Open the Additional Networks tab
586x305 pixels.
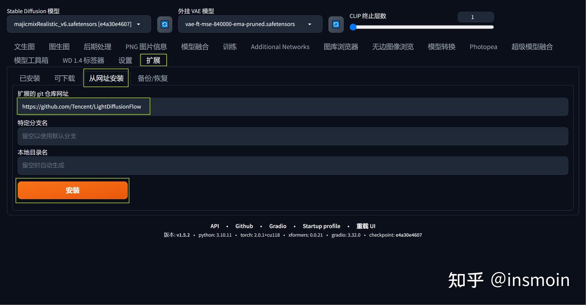click(x=280, y=46)
